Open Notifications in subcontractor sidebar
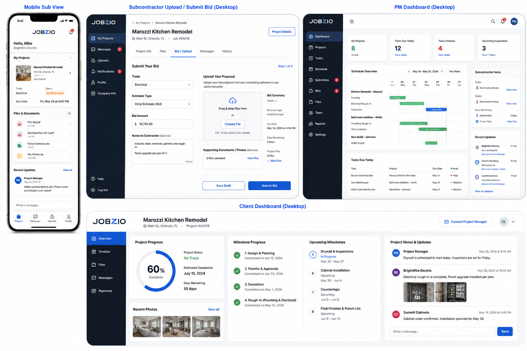 [106, 71]
